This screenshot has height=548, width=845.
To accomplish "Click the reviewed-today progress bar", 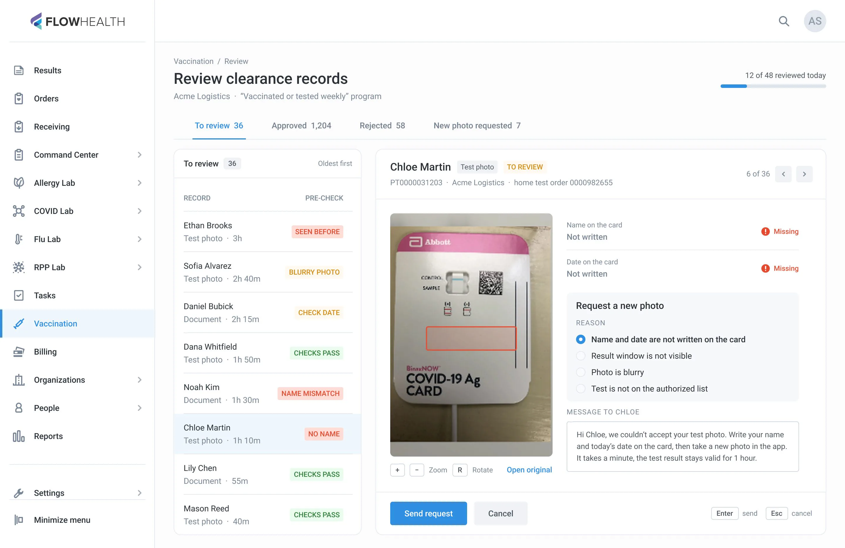I will (773, 86).
